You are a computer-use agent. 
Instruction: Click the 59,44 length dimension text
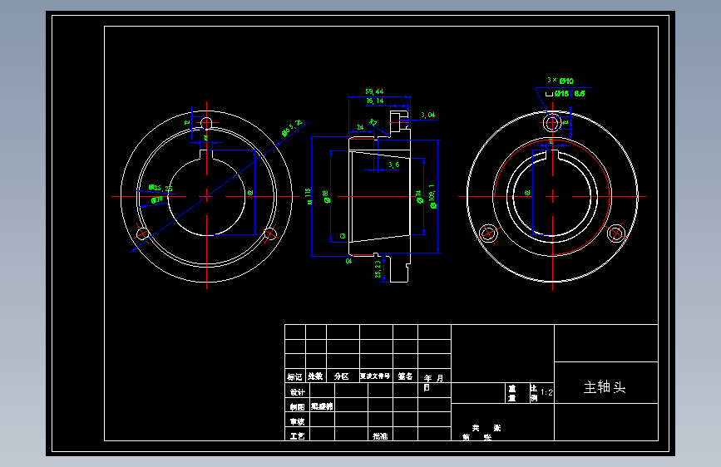374,91
